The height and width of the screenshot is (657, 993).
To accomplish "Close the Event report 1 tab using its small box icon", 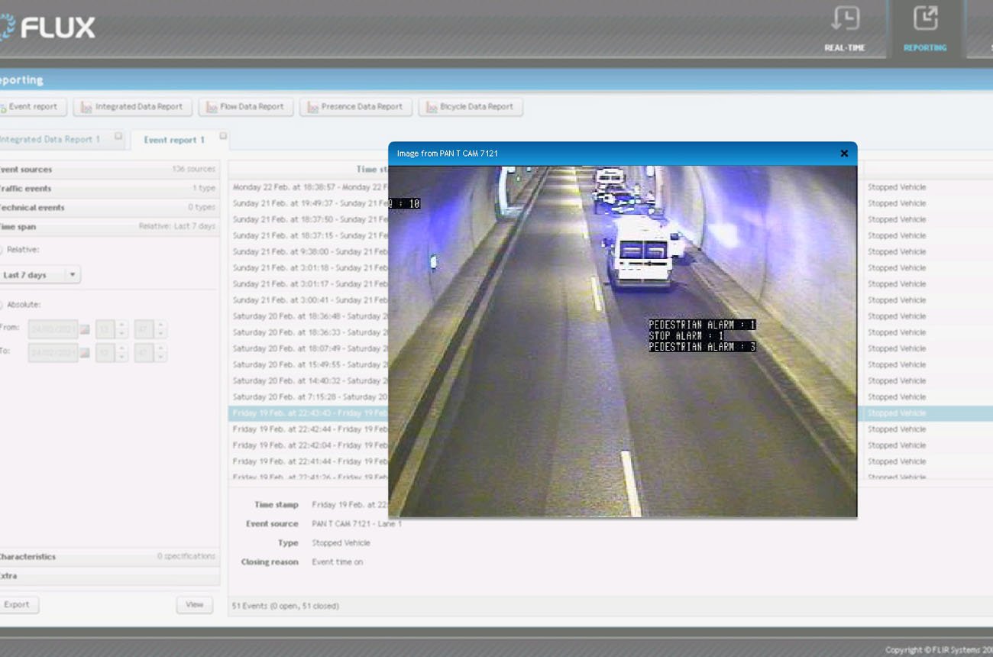I will click(x=223, y=136).
